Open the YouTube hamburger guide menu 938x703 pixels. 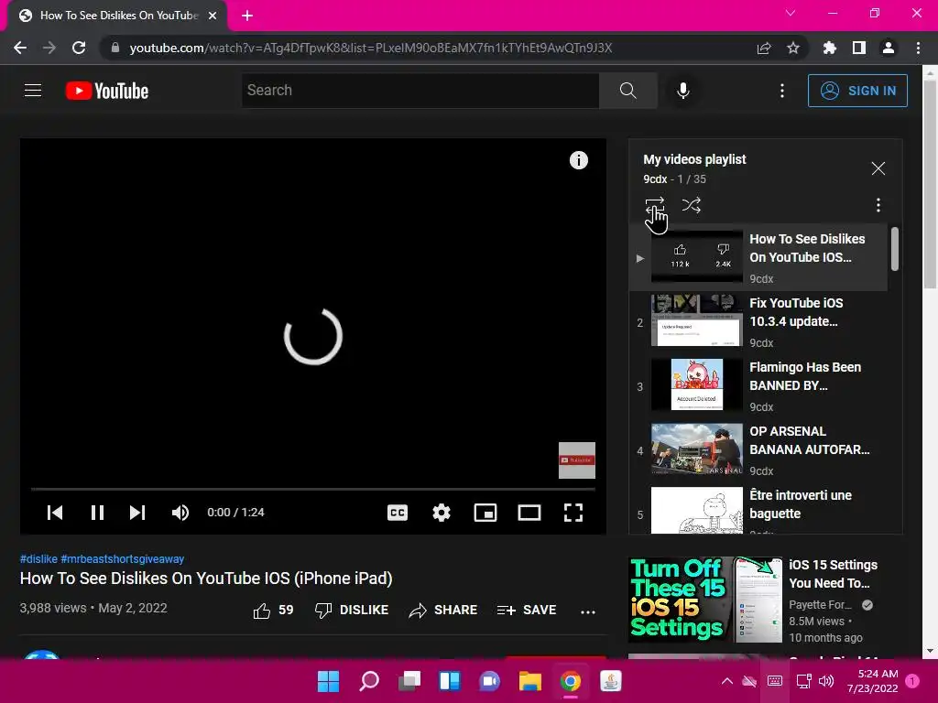click(33, 91)
